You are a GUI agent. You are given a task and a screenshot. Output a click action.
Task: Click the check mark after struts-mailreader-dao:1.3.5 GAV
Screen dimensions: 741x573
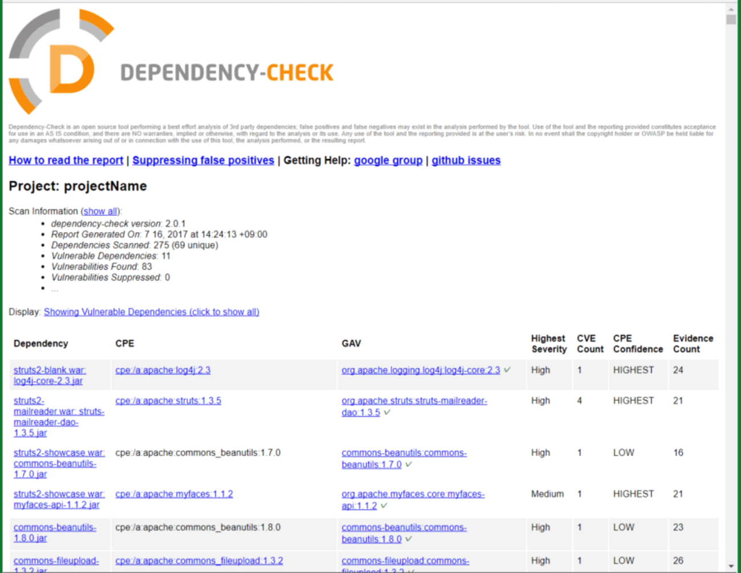click(x=387, y=412)
